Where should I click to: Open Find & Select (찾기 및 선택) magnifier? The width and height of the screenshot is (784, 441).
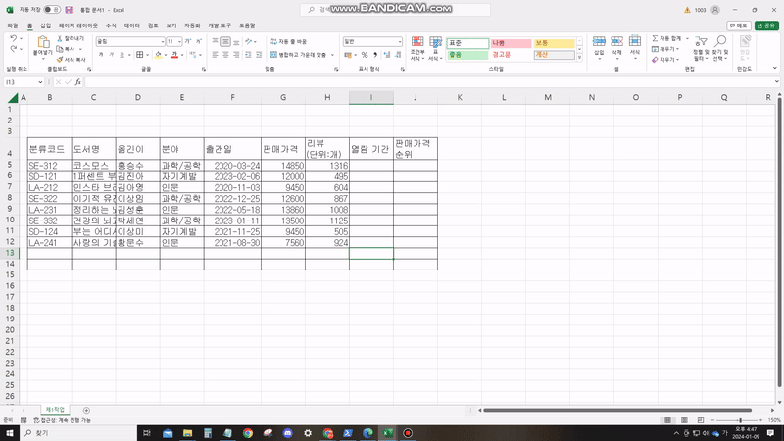(x=720, y=48)
